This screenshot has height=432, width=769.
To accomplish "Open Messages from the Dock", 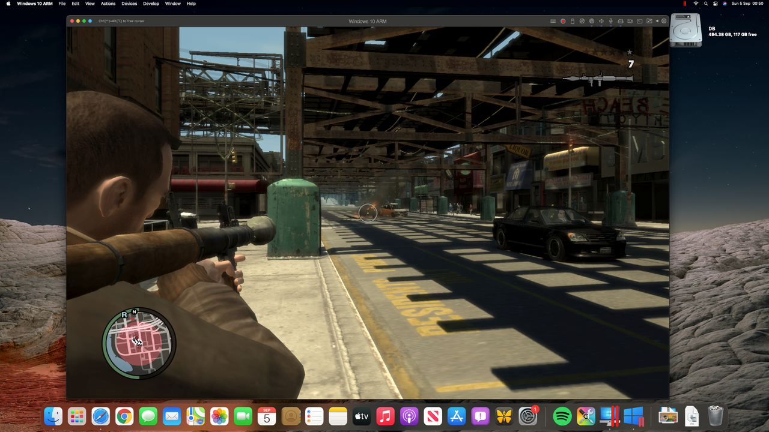I will (x=148, y=416).
